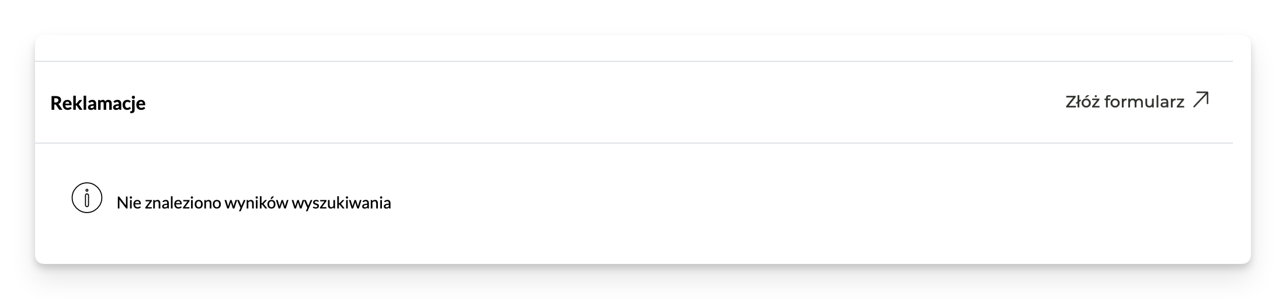Click the 'Nie znaleziono wyników wyszukiwania' message

pyautogui.click(x=253, y=203)
